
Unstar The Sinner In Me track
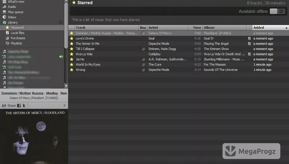pos(72,44)
